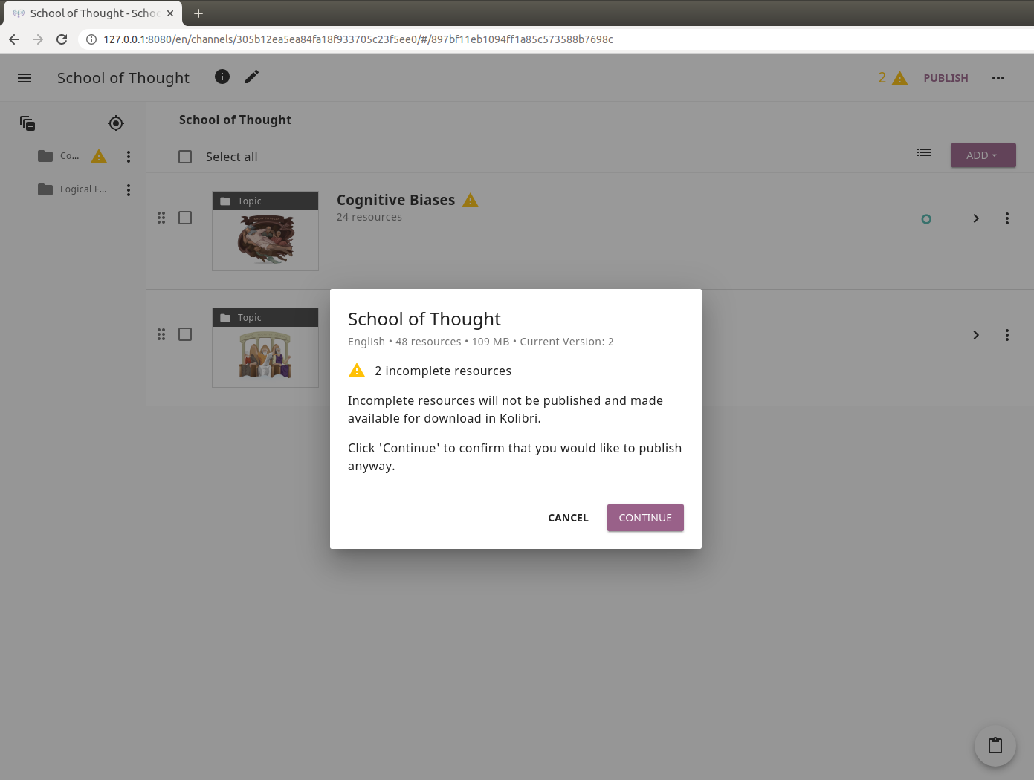Viewport: 1034px width, 780px height.
Task: Open the clipboard floating button
Action: (995, 745)
